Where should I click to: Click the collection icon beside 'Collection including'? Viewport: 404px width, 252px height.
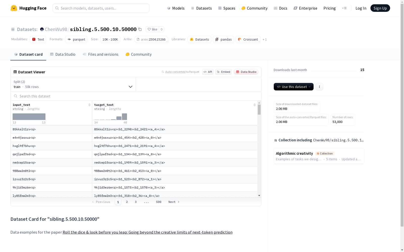tap(275, 140)
